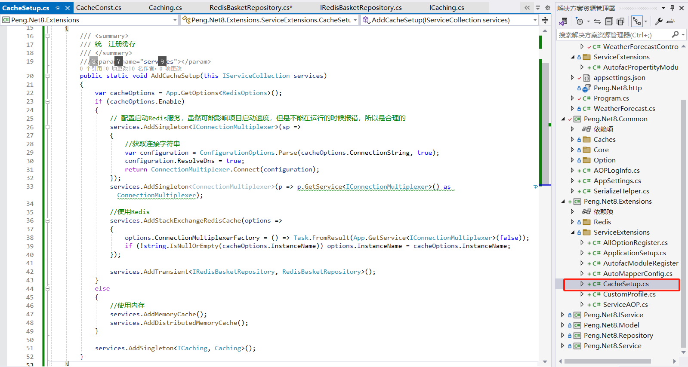Image resolution: width=688 pixels, height=367 pixels.
Task: Collapse the if block at line 23
Action: point(48,101)
